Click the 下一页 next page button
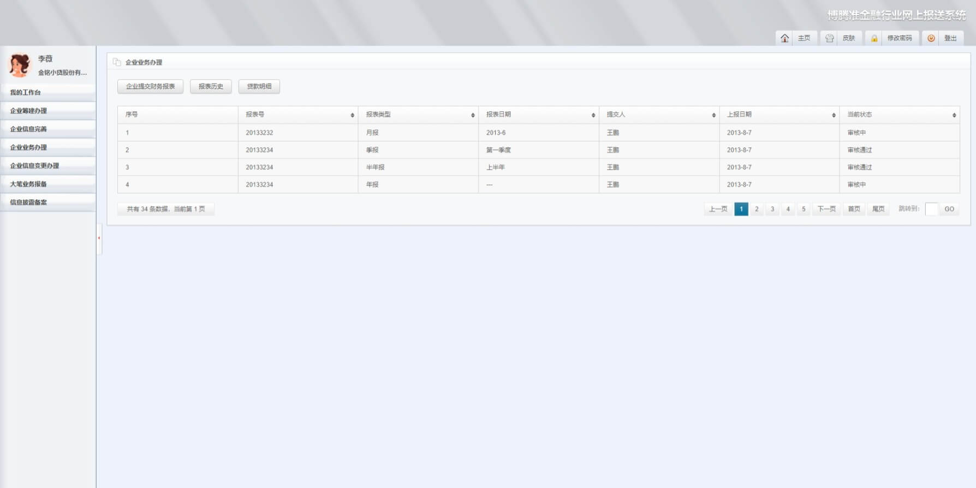The width and height of the screenshot is (976, 488). [826, 209]
